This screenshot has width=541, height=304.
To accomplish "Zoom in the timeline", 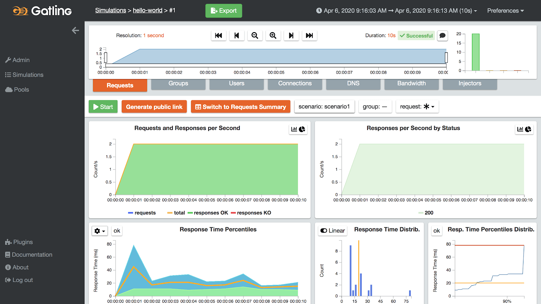I will 273,35.
